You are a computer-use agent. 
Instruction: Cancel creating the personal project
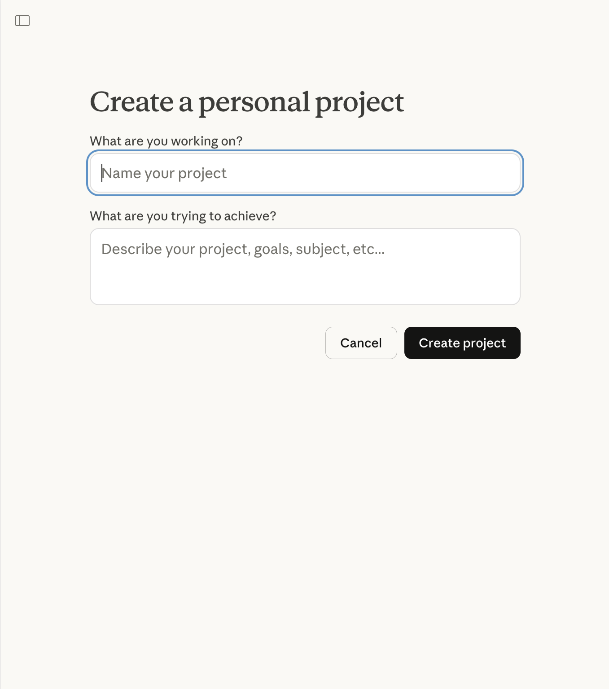361,343
